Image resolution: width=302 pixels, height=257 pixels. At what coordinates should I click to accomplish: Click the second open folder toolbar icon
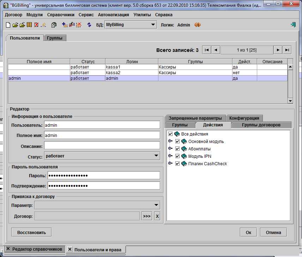click(22, 25)
